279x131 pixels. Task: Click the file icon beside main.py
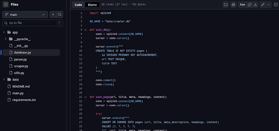tap(9, 93)
